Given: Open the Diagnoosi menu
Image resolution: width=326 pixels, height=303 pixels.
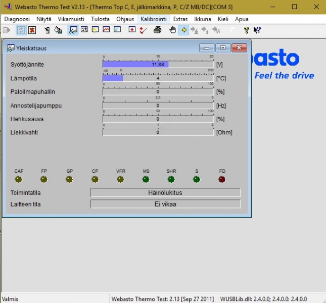Looking at the screenshot, I should coord(17,19).
